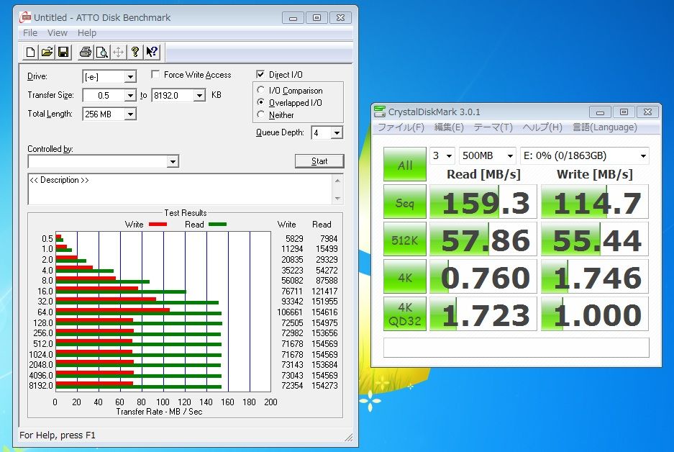Viewport: 674px width, 452px height.
Task: Click the 4K read result 0.760
Action: [x=483, y=277]
